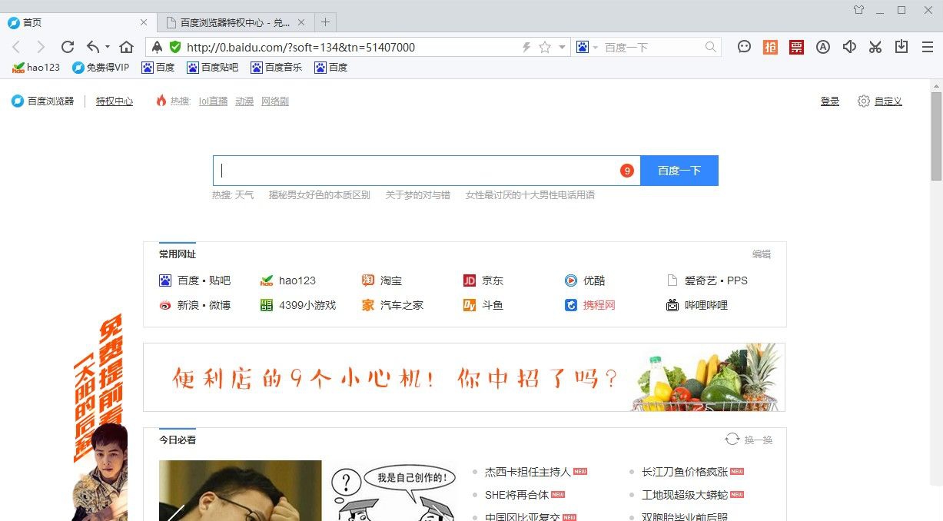Open the downloads manager icon
This screenshot has width=943, height=521.
tap(901, 47)
